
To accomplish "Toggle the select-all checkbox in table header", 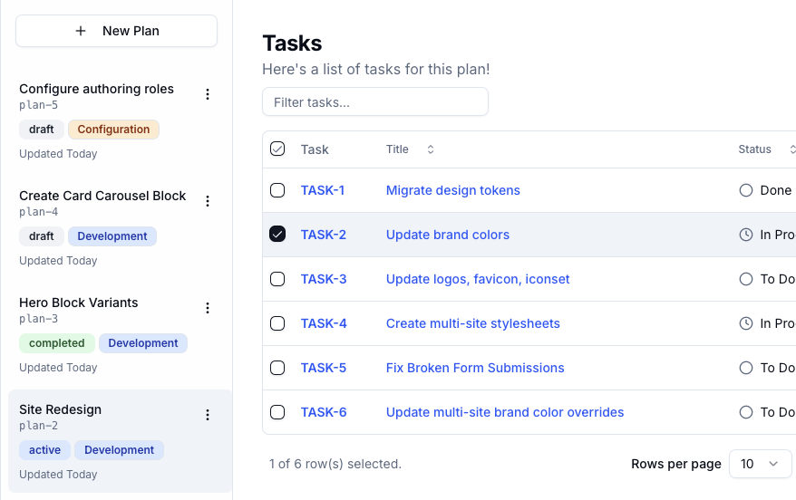I will [x=277, y=149].
